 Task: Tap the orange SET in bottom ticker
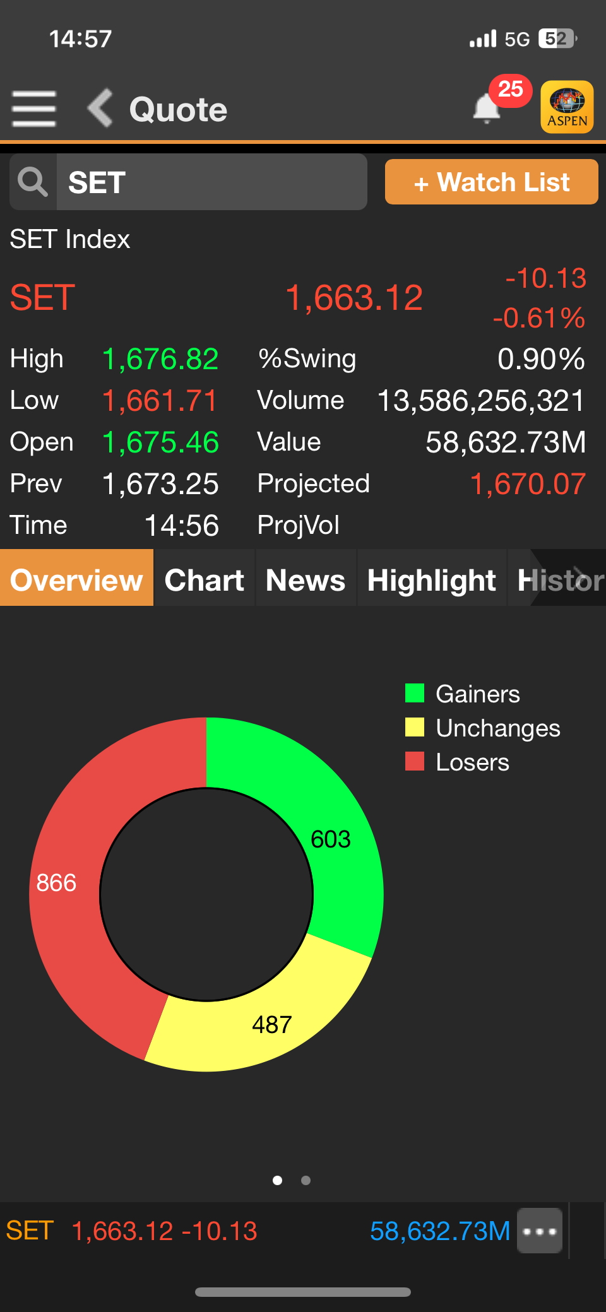30,1231
